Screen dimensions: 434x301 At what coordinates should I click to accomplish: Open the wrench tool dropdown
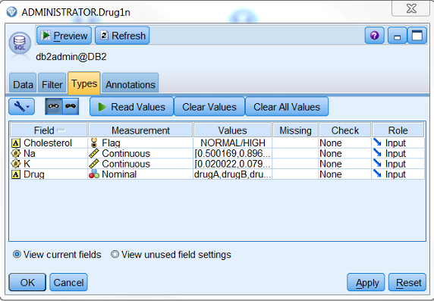tap(21, 106)
